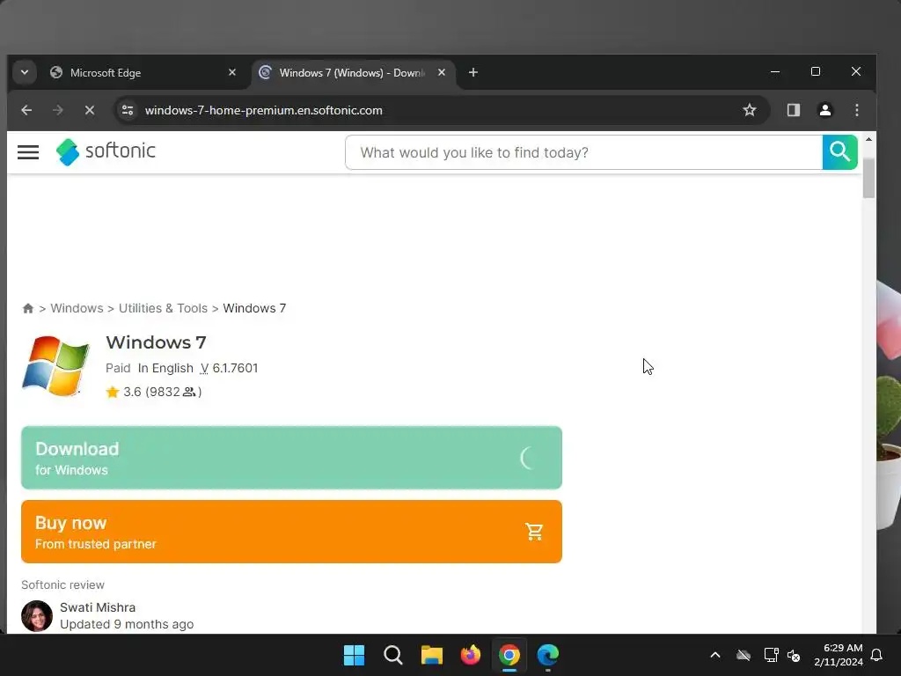Close the Windows 7 download tab
The width and height of the screenshot is (901, 676).
coord(442,72)
